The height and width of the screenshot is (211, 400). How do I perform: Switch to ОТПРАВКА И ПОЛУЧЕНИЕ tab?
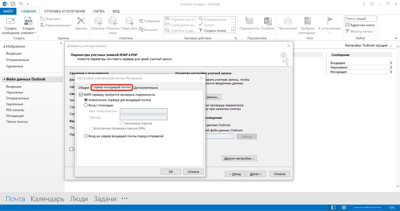coord(65,11)
